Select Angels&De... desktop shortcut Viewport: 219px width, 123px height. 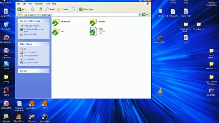click(x=32, y=105)
